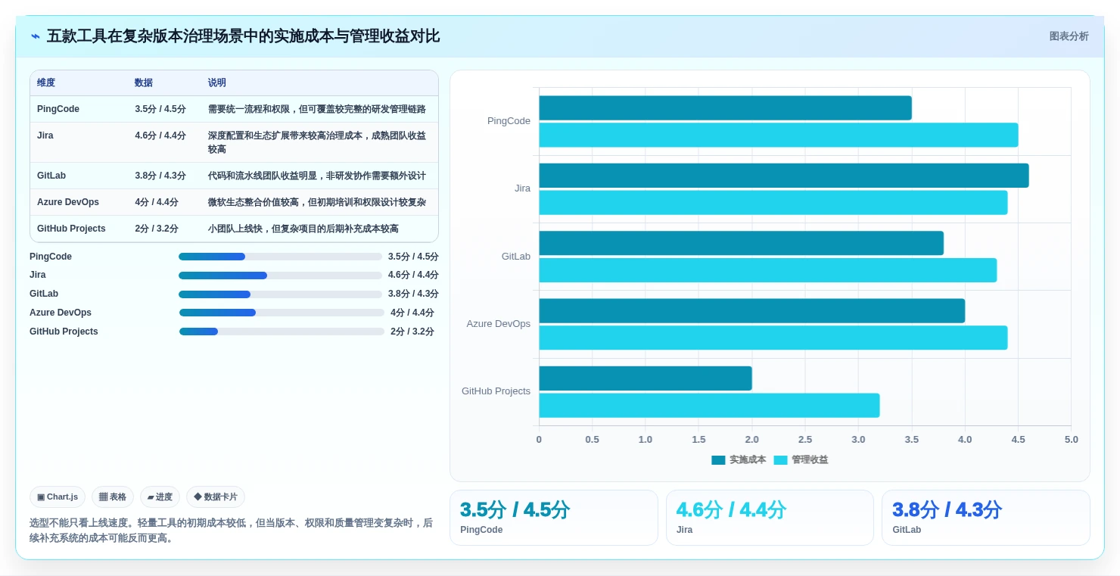This screenshot has width=1120, height=576.
Task: Toggle the 实施成本 legend swatch
Action: (x=718, y=459)
